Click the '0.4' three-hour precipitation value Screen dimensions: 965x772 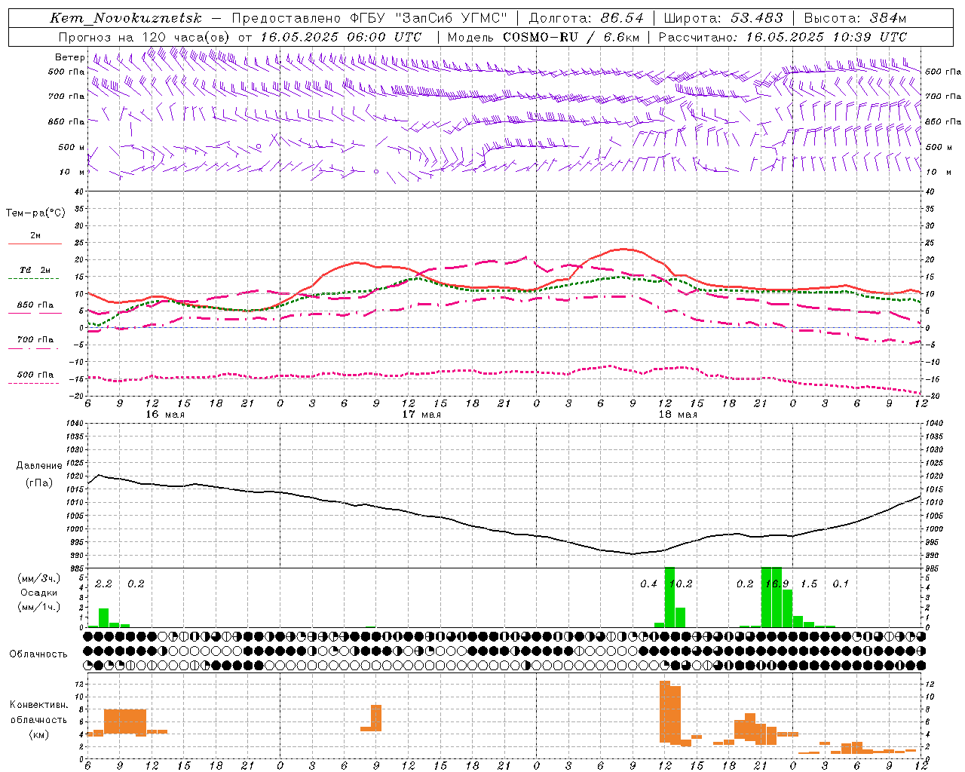click(x=648, y=584)
